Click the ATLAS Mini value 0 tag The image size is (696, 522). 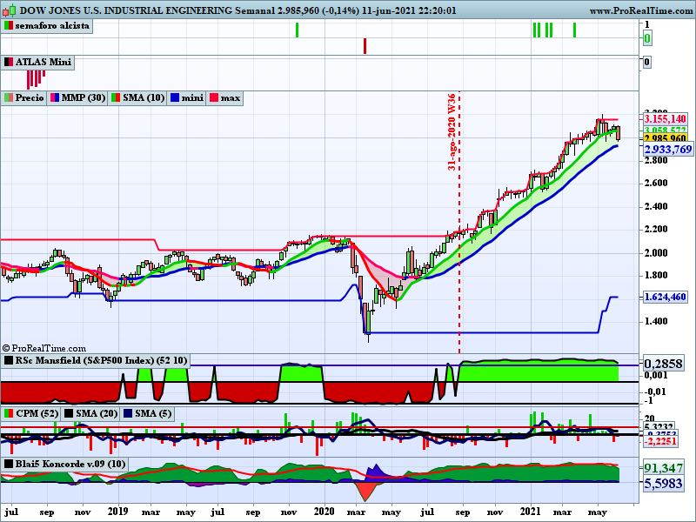647,62
